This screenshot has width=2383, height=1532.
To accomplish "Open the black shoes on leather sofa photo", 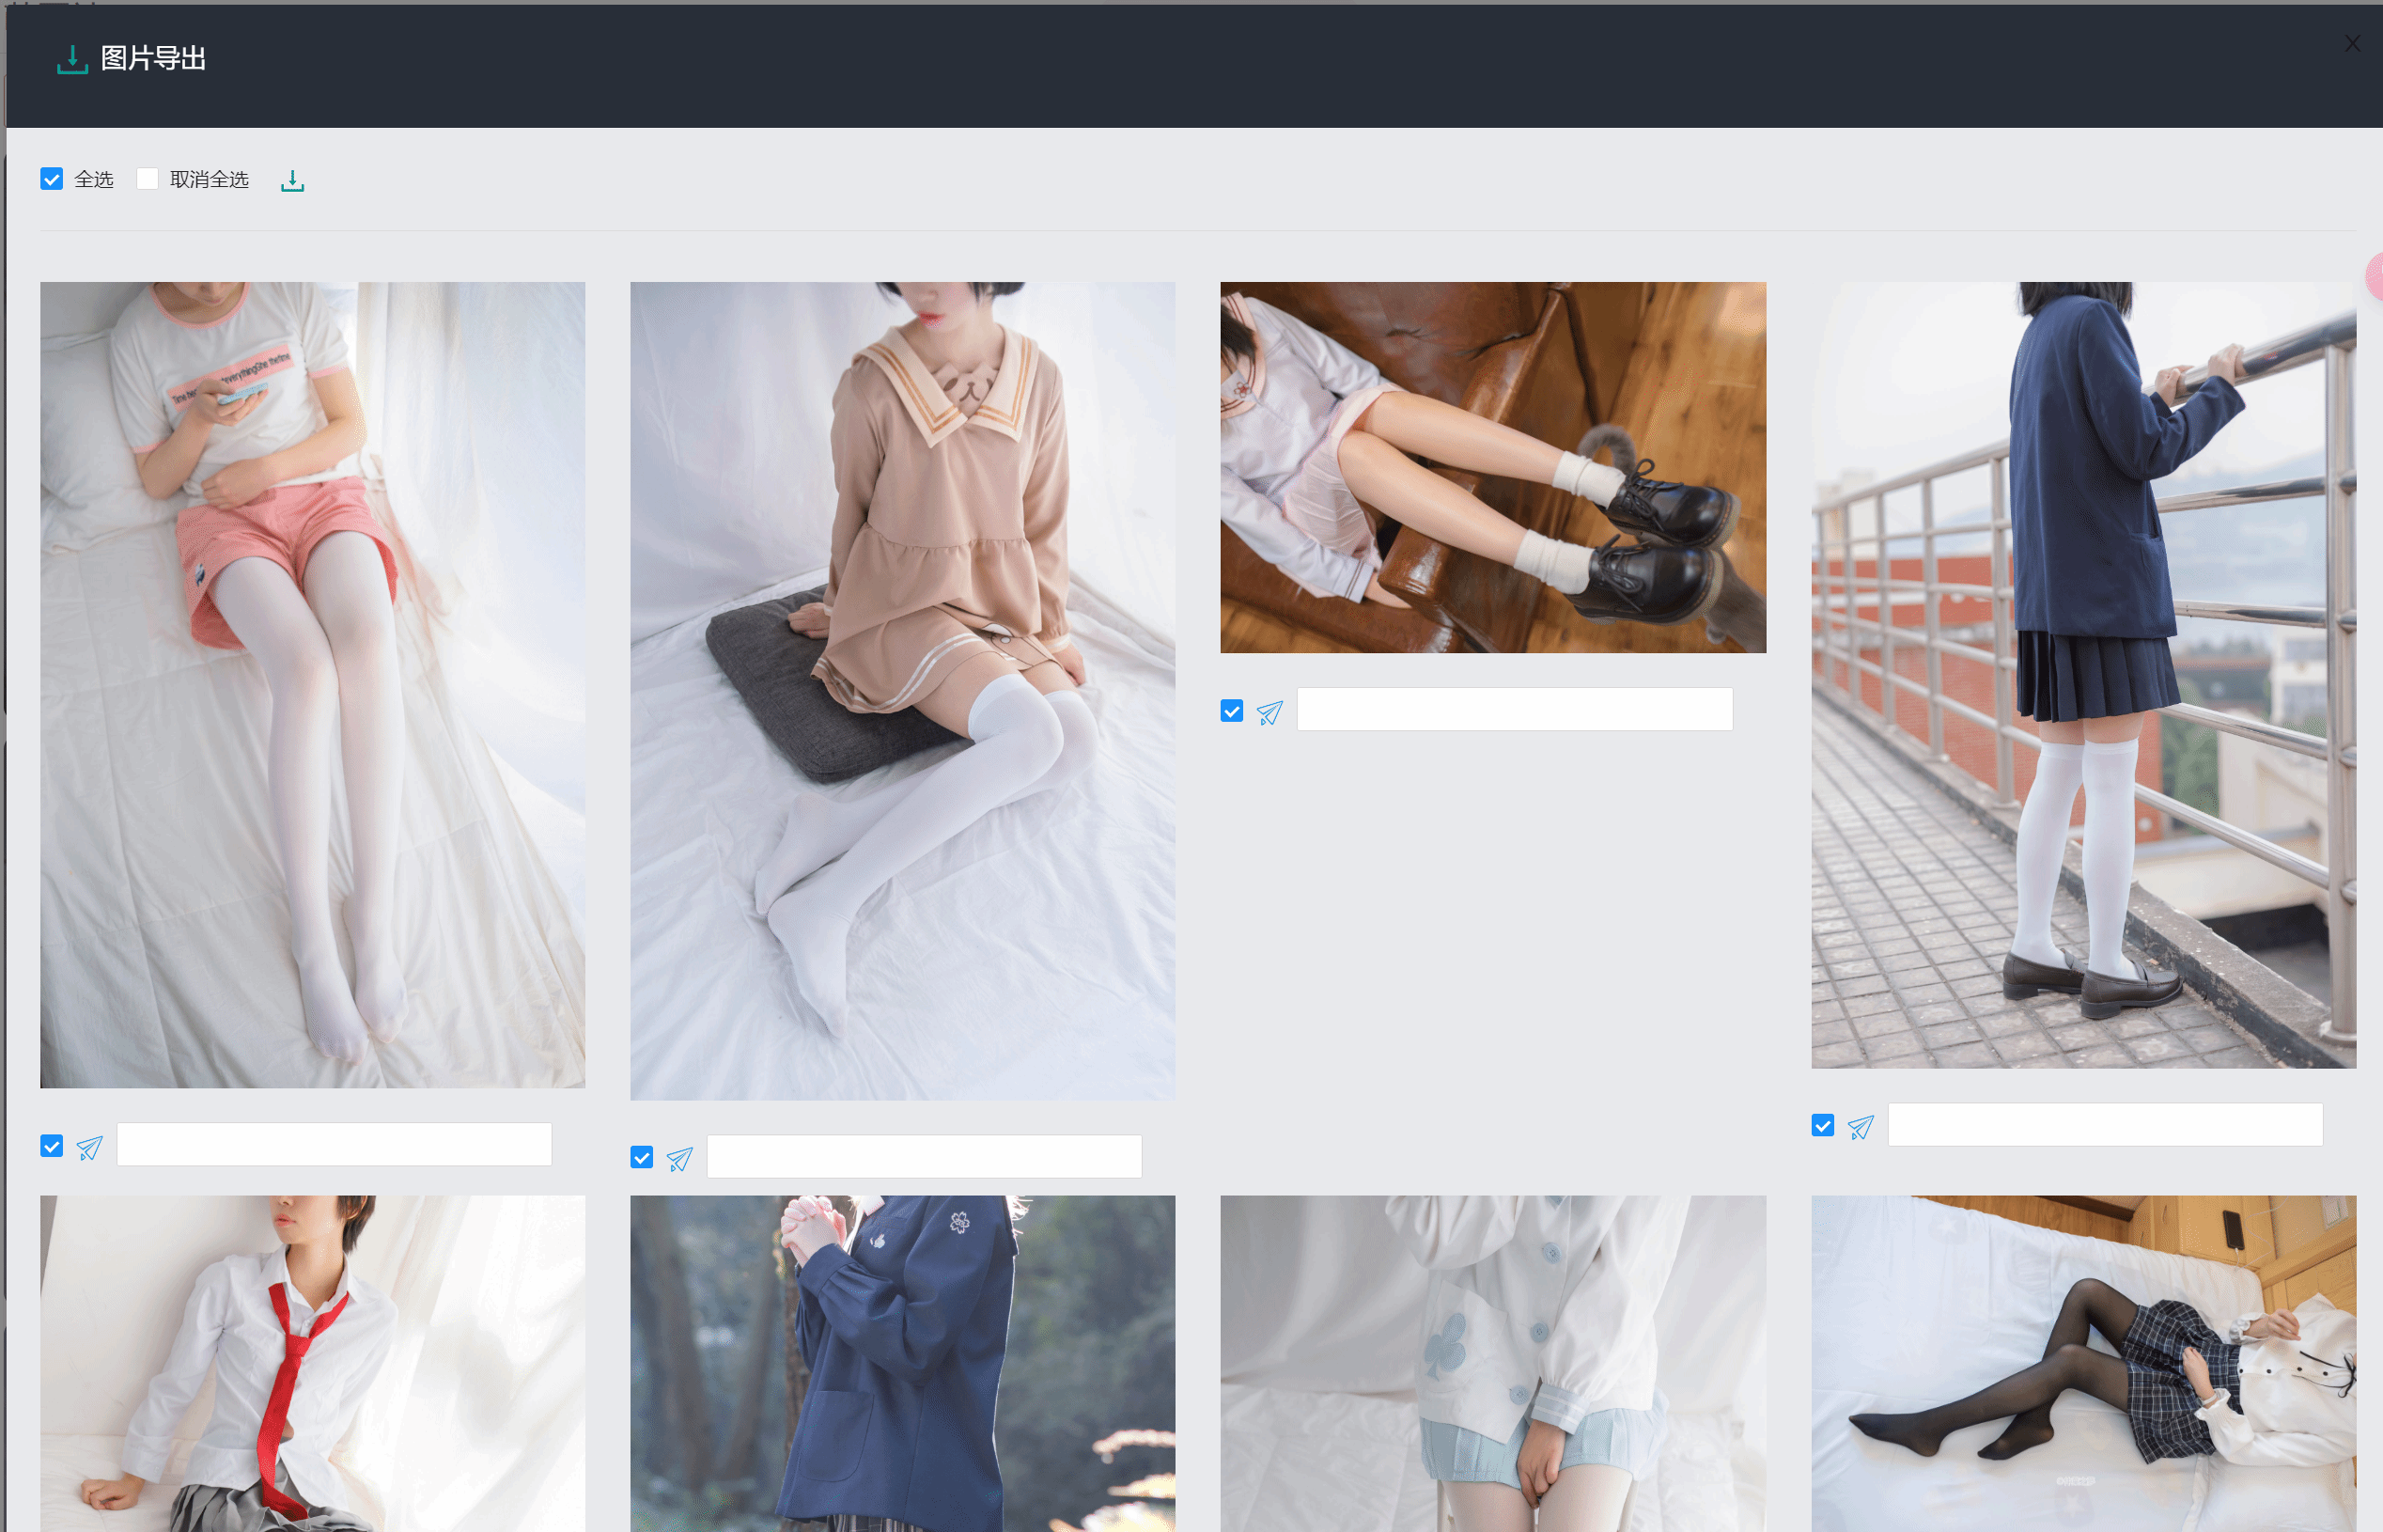I will (1493, 467).
